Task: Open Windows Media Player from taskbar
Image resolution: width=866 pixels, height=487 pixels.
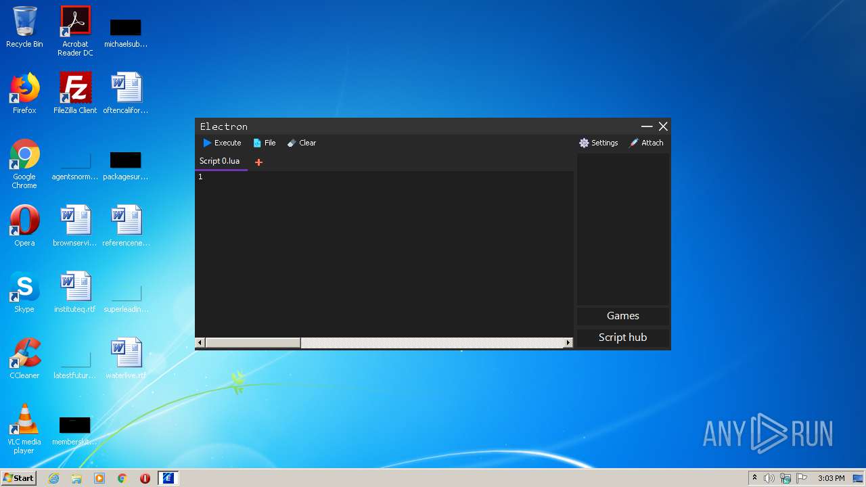Action: [x=99, y=478]
